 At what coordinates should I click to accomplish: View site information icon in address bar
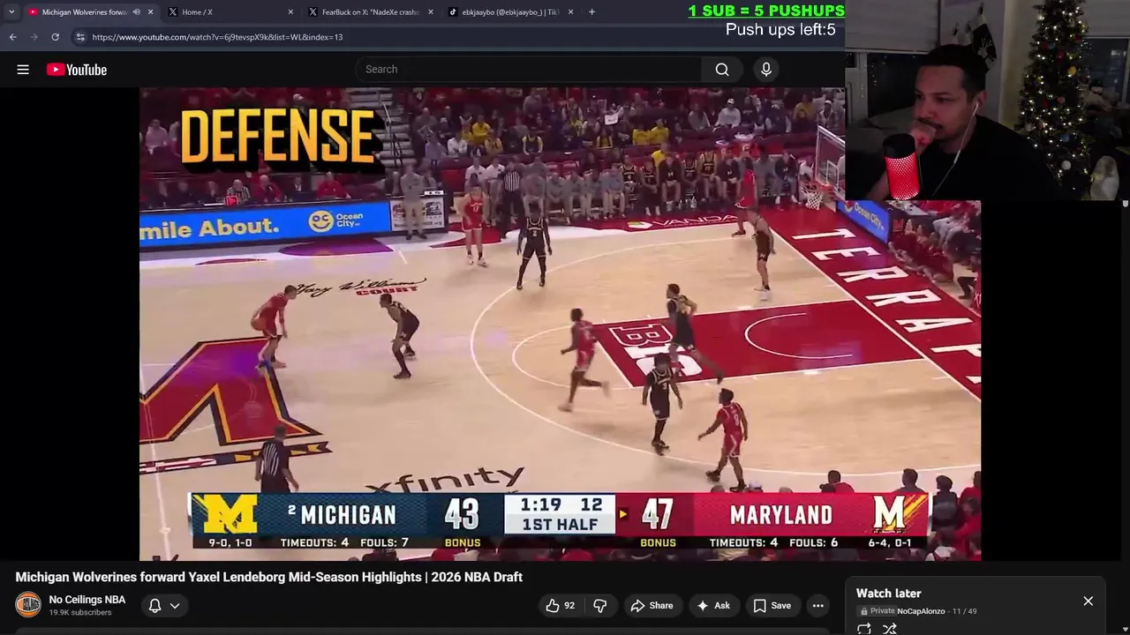tap(80, 37)
